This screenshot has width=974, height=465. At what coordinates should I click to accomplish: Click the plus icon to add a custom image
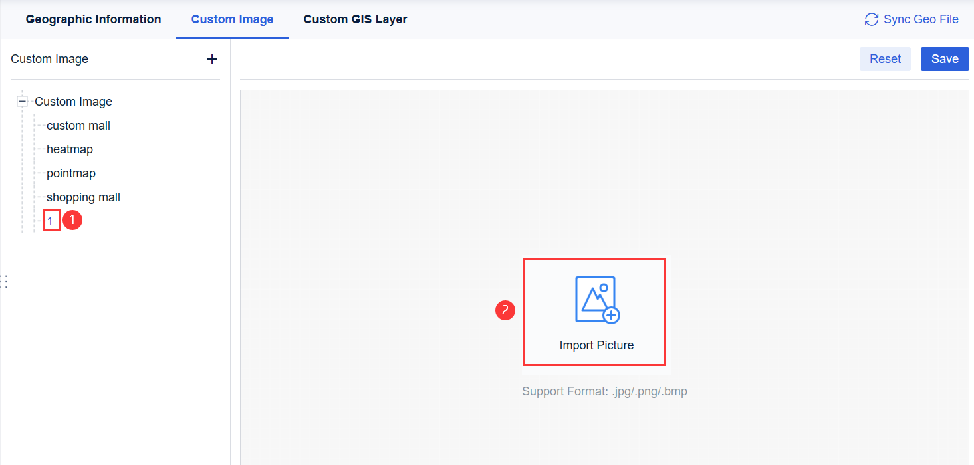212,58
